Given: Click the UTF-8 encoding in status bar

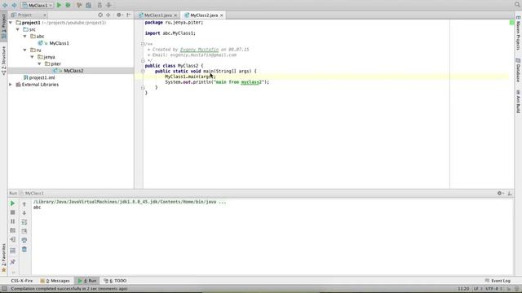Looking at the screenshot, I should point(493,289).
